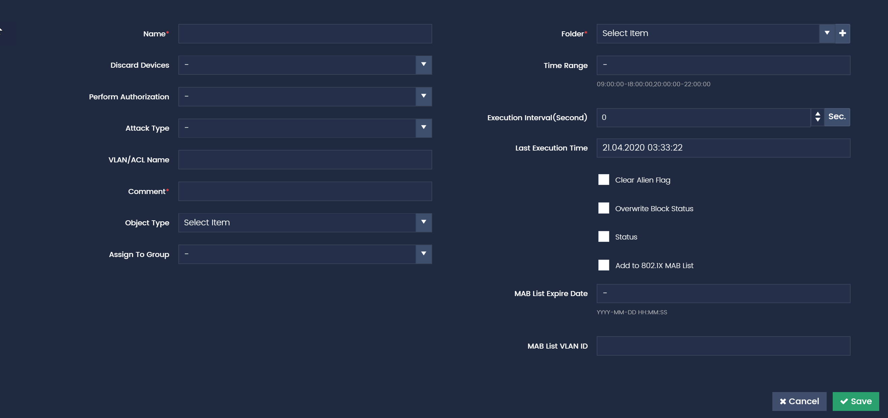Click into the Comment field

[305, 191]
